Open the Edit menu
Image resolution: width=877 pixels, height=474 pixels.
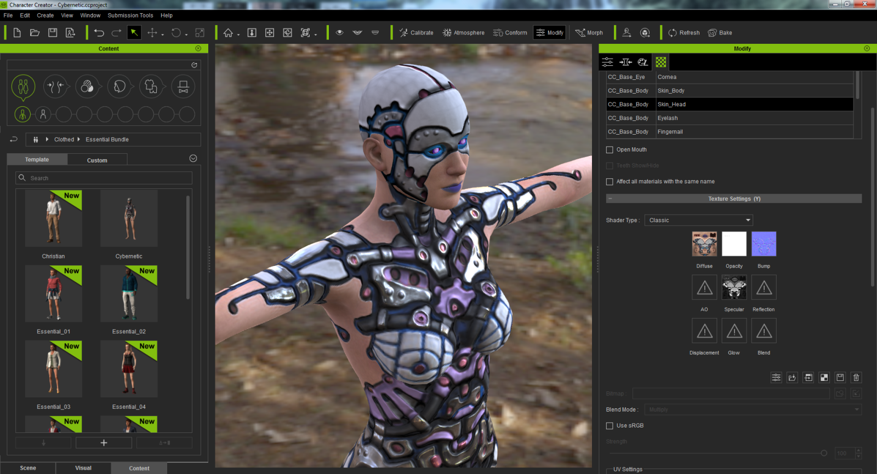[25, 15]
